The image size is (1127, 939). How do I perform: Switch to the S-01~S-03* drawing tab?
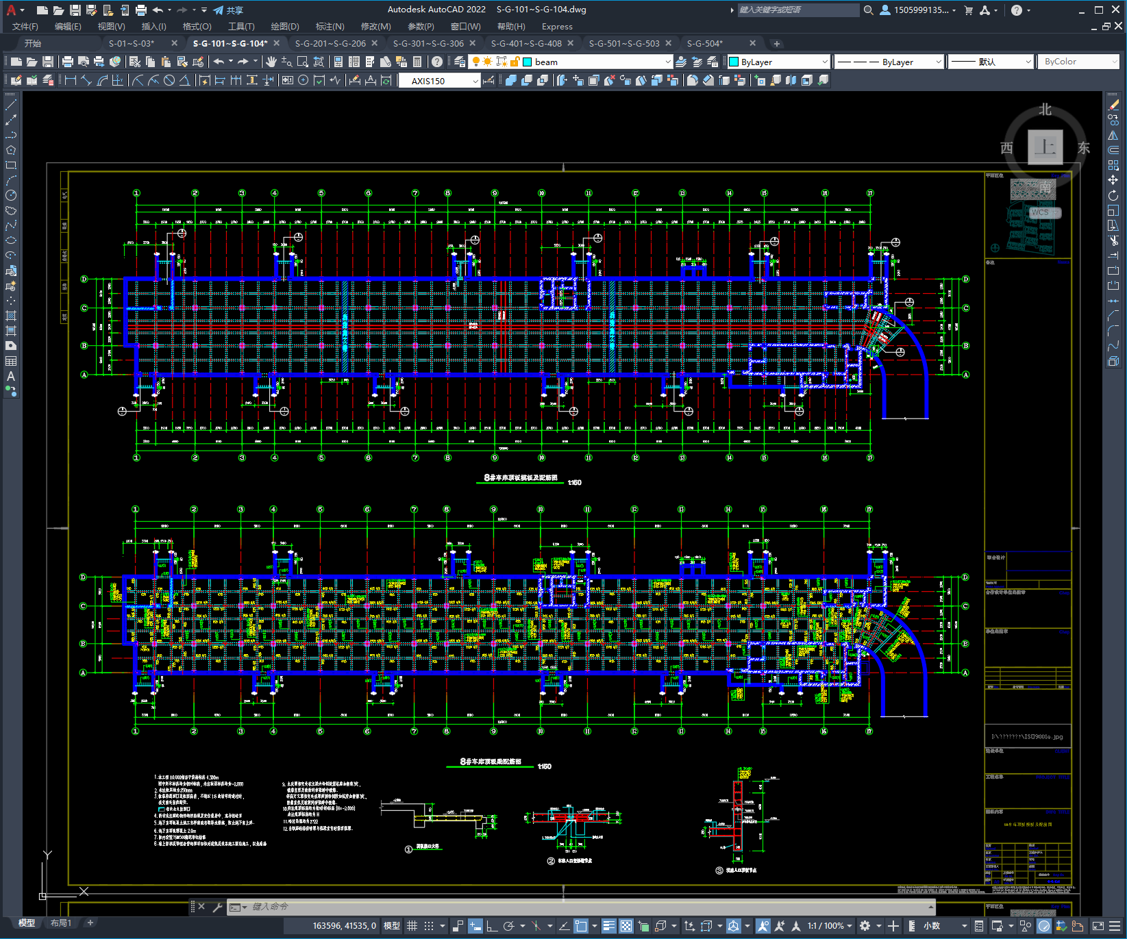(132, 43)
